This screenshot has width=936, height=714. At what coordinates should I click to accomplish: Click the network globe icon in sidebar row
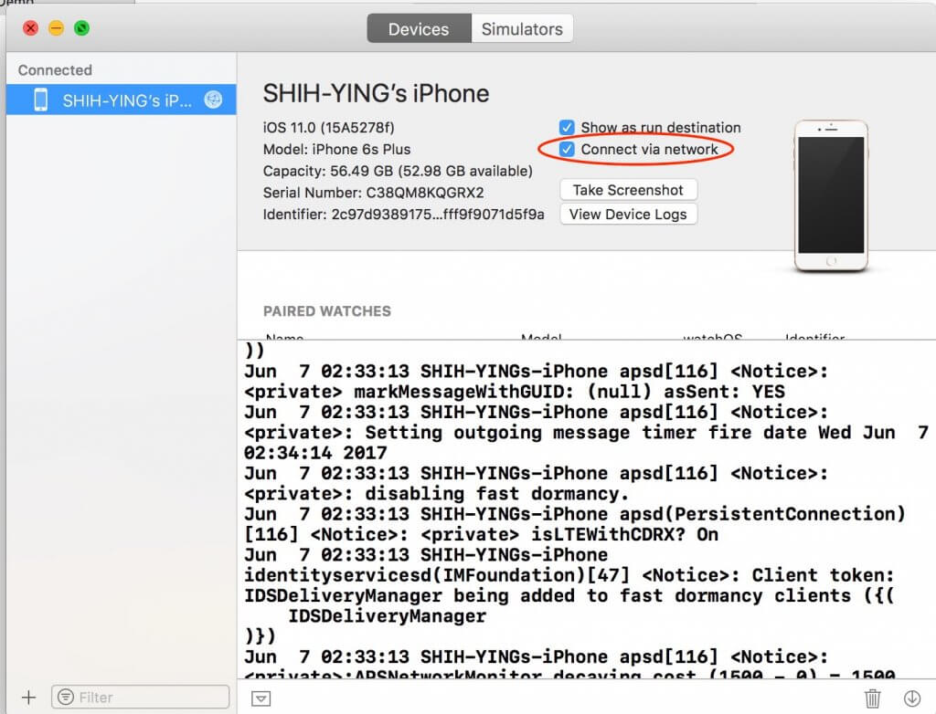(213, 100)
